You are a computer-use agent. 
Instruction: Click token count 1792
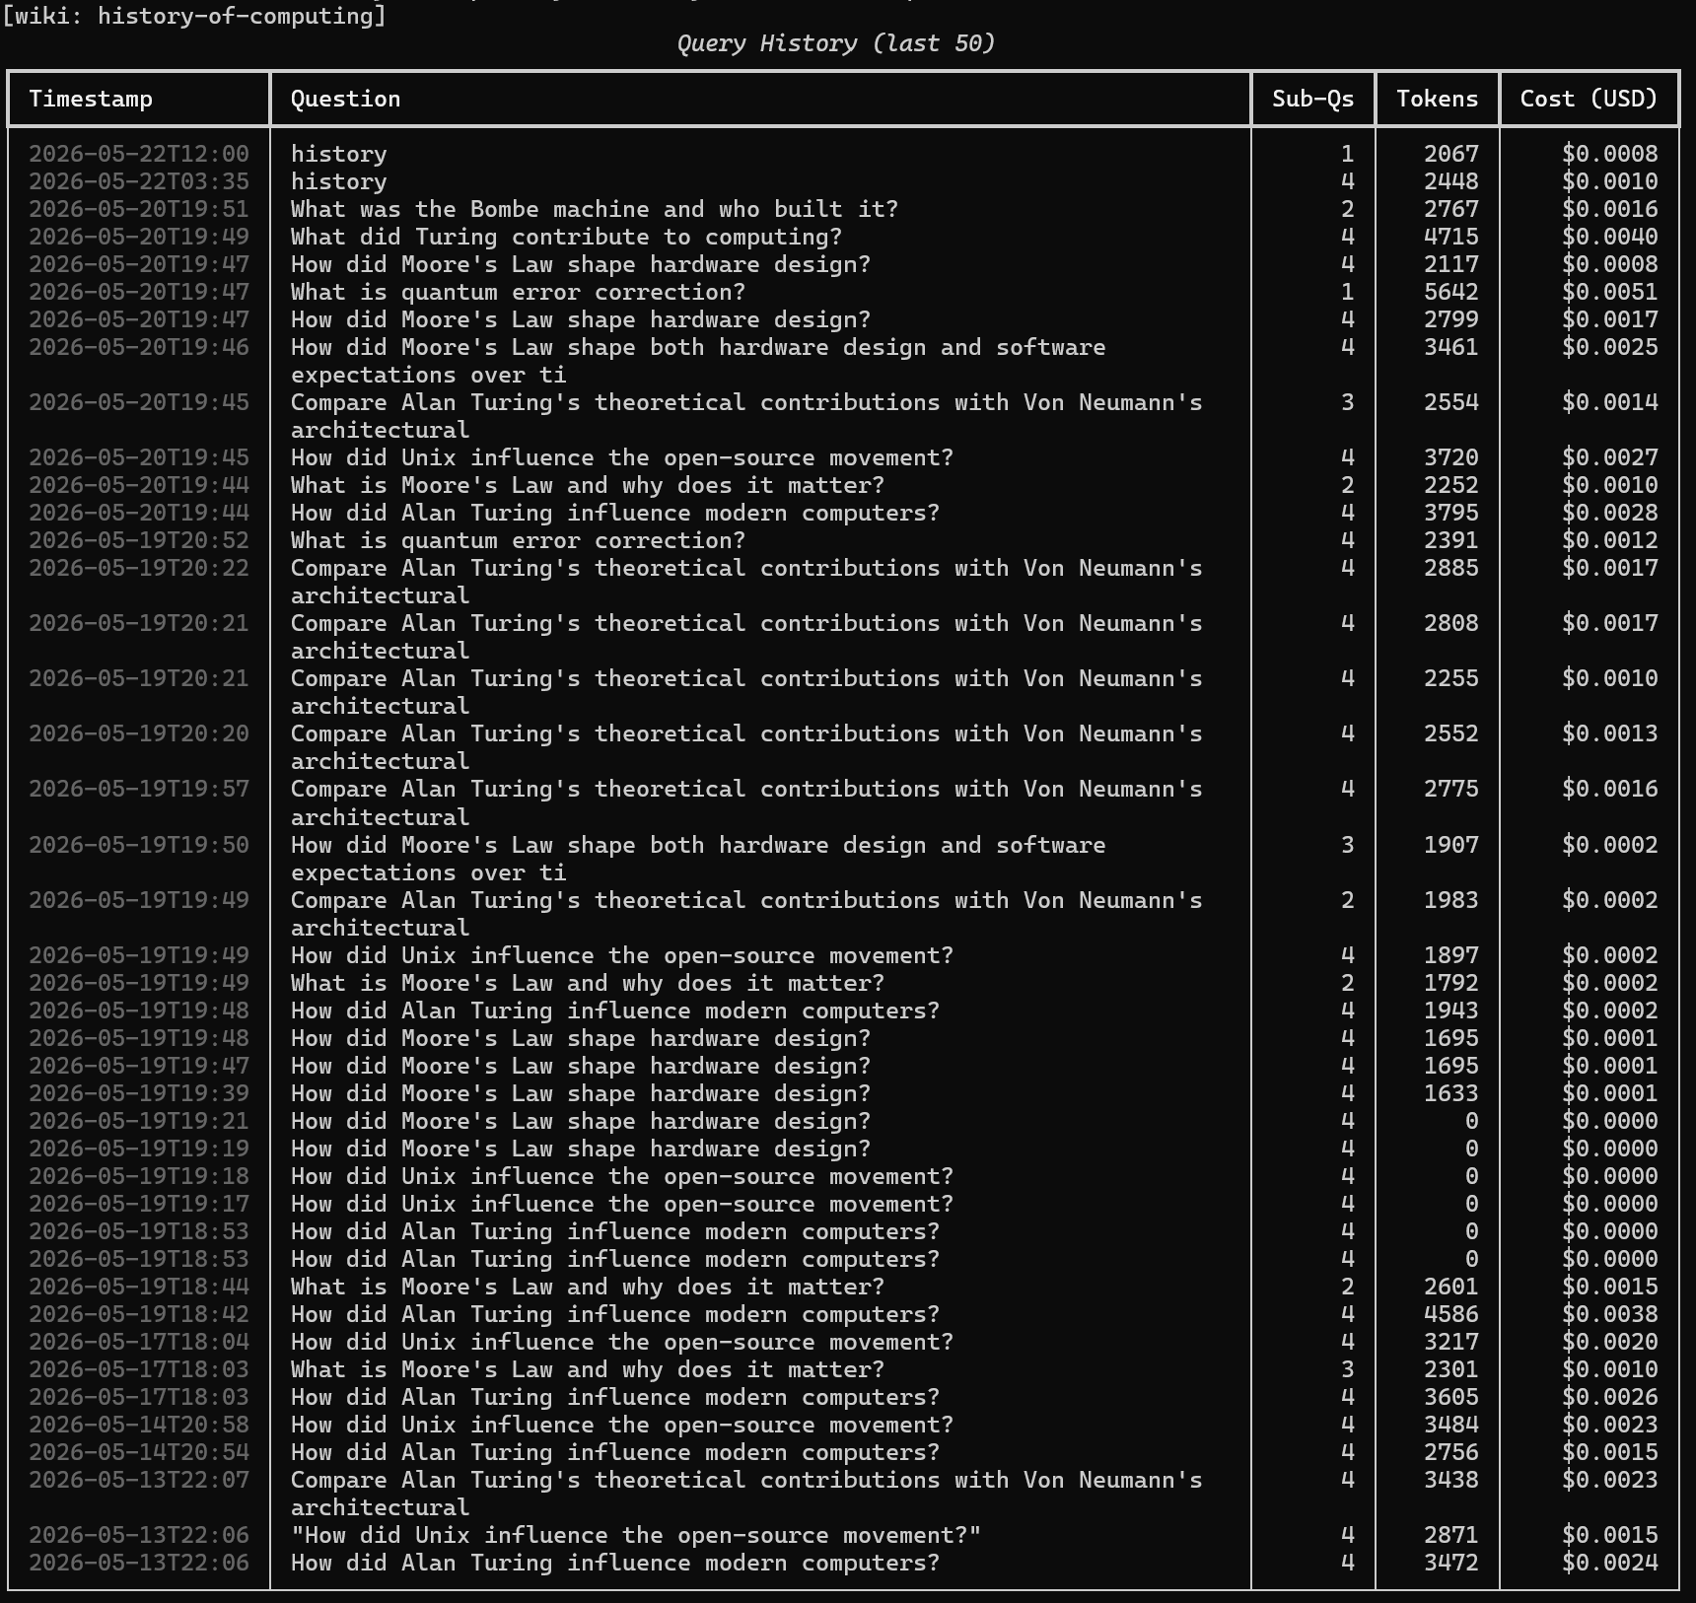click(x=1450, y=983)
